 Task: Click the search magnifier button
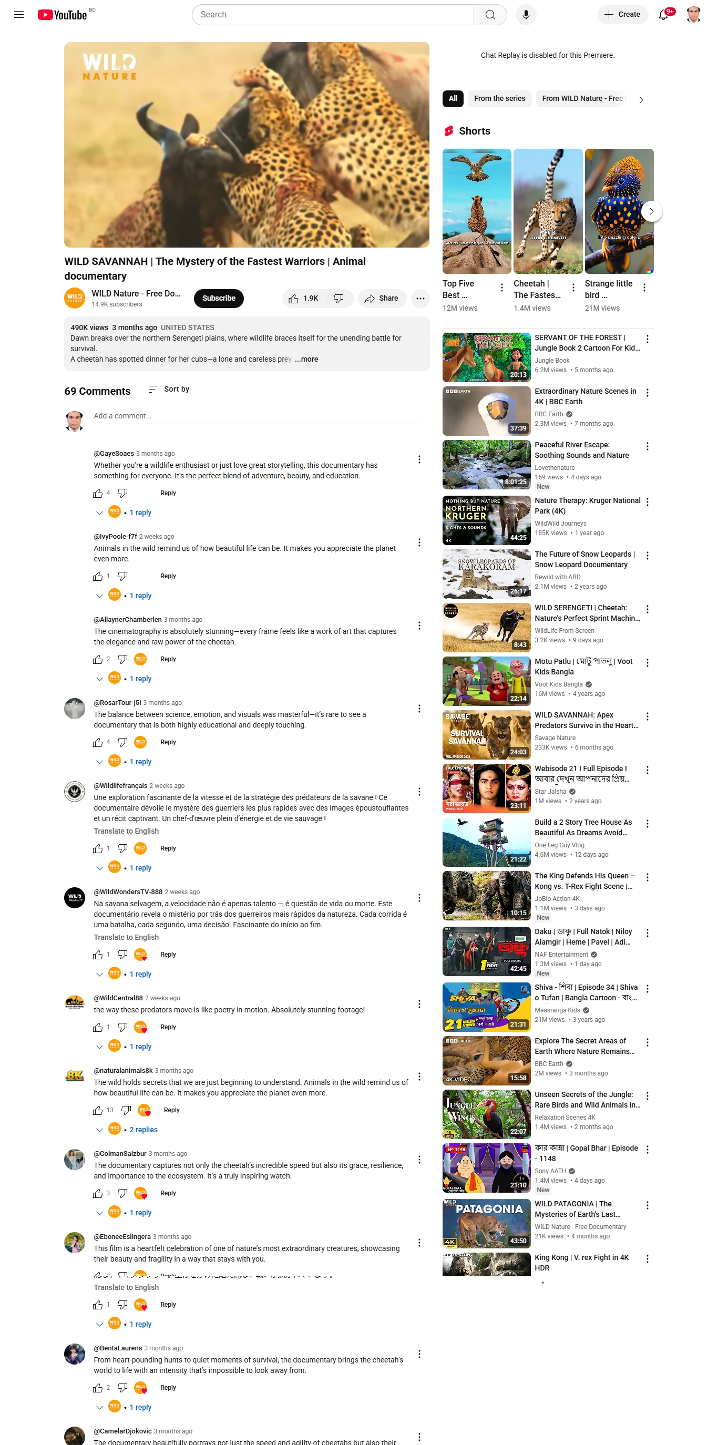(x=490, y=15)
